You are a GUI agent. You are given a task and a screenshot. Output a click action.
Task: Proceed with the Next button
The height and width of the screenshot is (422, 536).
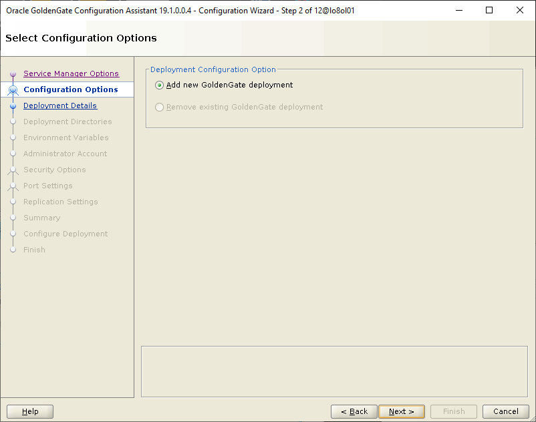(x=401, y=411)
